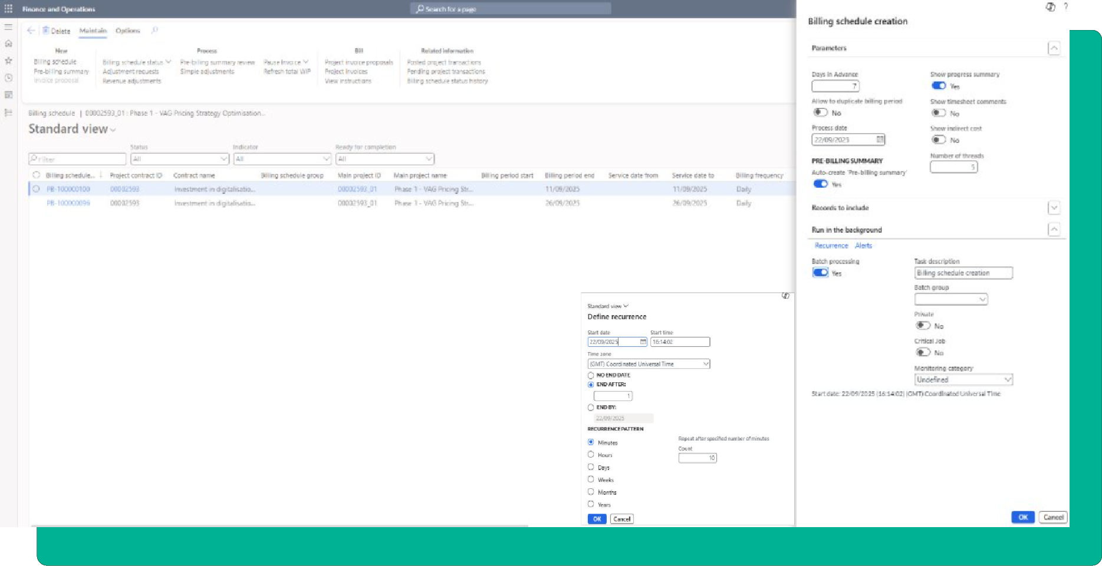Viewport: 1102px width, 566px height.
Task: Open the app launcher waffle icon
Action: coord(8,9)
